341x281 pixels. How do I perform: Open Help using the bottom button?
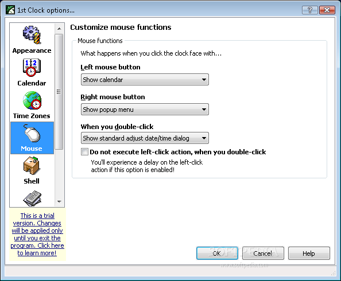tap(309, 253)
